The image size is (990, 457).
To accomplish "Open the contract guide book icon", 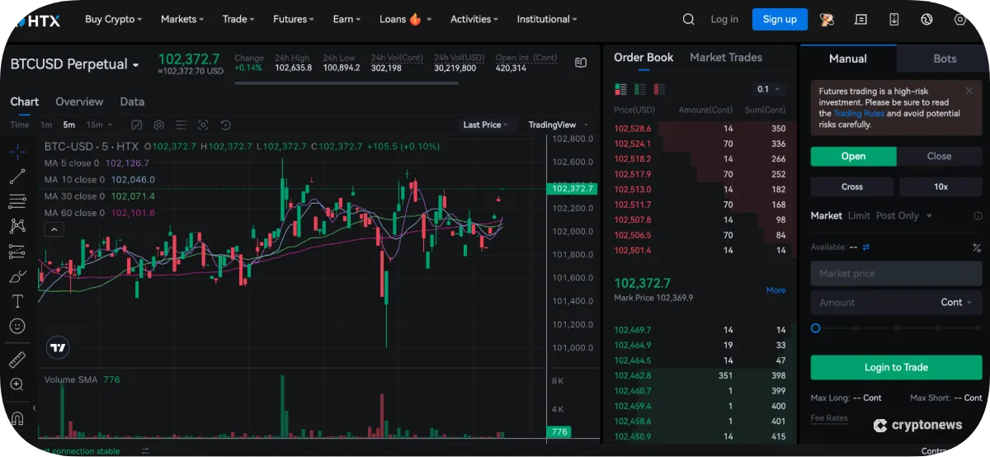I will tap(581, 63).
